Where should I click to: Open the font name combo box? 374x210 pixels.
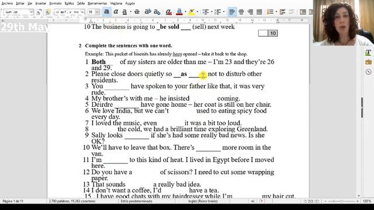coord(69,12)
